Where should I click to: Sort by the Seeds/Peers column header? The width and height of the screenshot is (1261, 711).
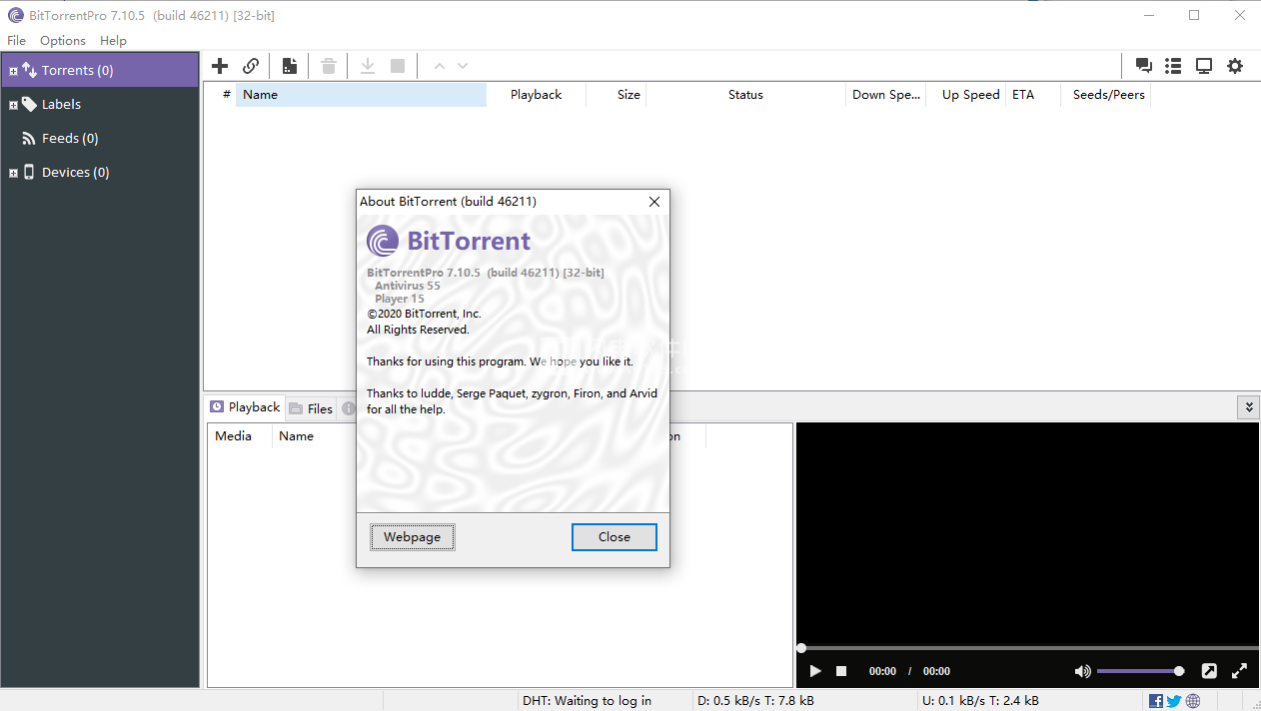pyautogui.click(x=1106, y=95)
